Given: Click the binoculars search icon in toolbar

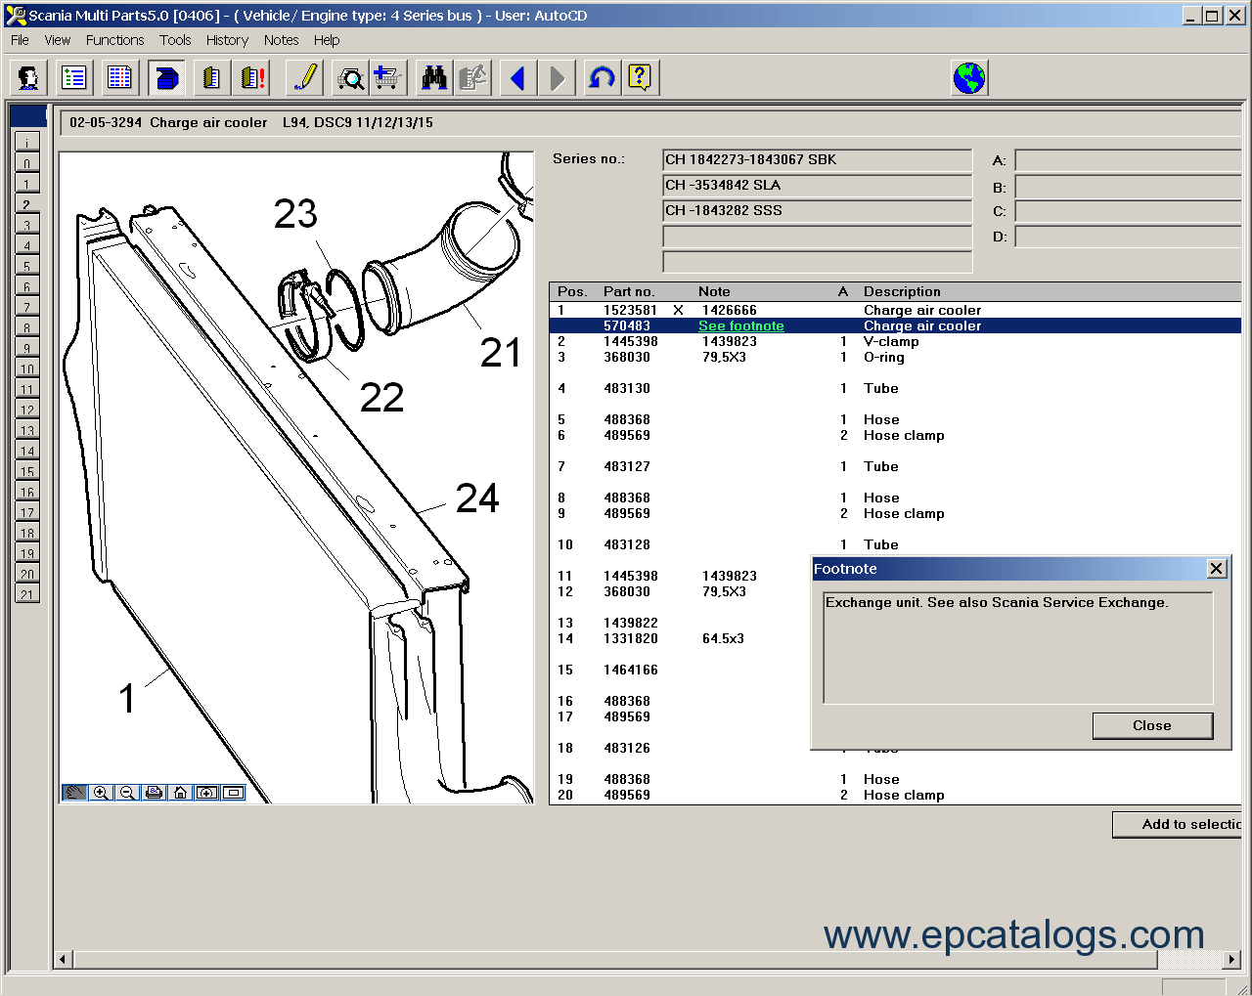Looking at the screenshot, I should coord(433,78).
